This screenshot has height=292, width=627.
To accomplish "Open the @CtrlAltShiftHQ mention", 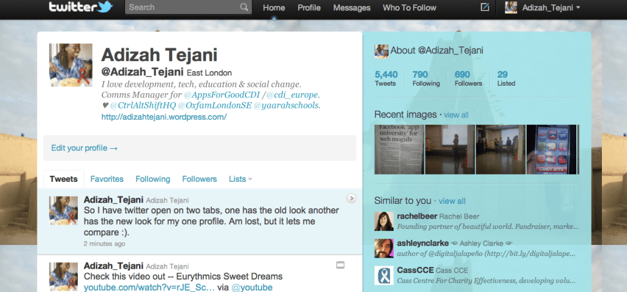I will tap(143, 106).
